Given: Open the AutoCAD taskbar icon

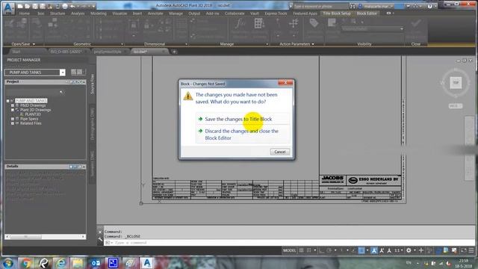Looking at the screenshot, I should click(147, 263).
